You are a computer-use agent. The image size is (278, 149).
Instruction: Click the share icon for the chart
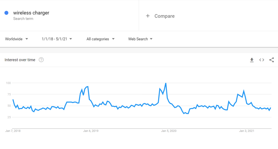[271, 60]
